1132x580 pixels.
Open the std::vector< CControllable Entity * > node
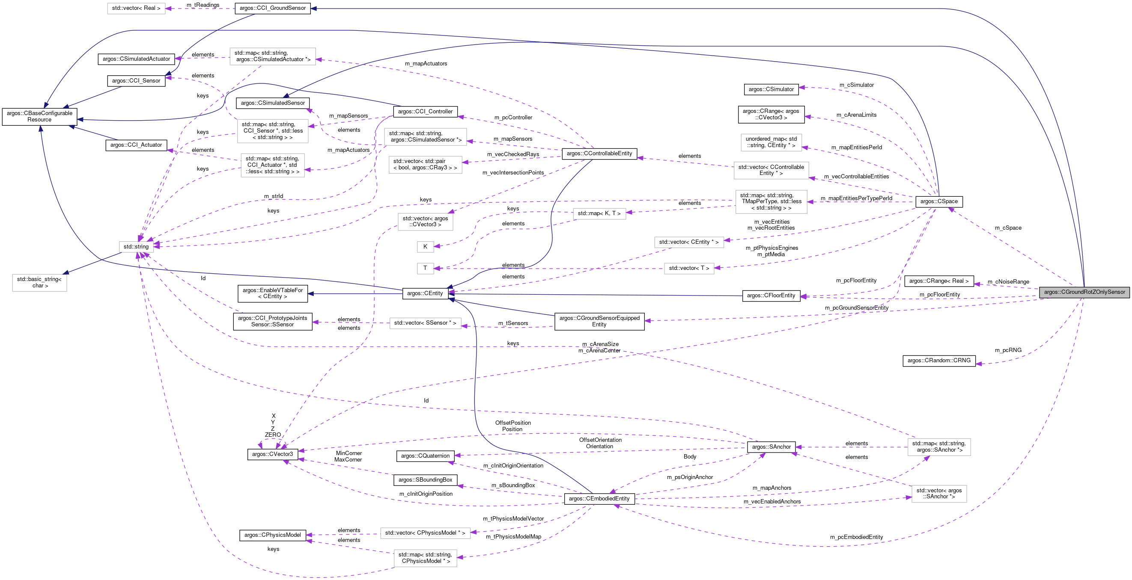coord(771,170)
